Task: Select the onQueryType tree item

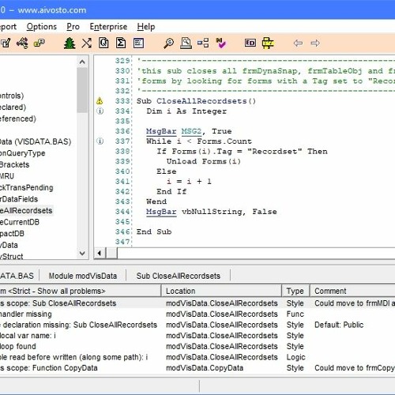Action: pos(22,153)
